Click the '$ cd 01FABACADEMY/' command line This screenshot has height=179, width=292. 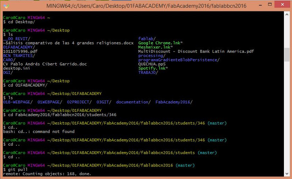point(25,85)
